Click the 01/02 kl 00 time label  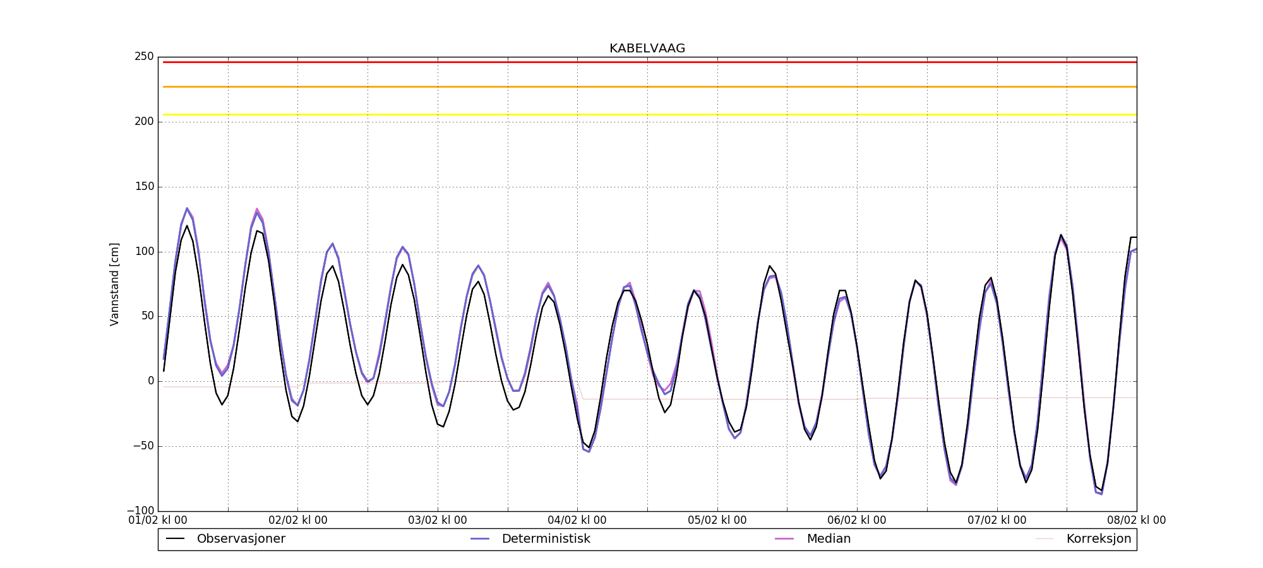click(x=158, y=521)
